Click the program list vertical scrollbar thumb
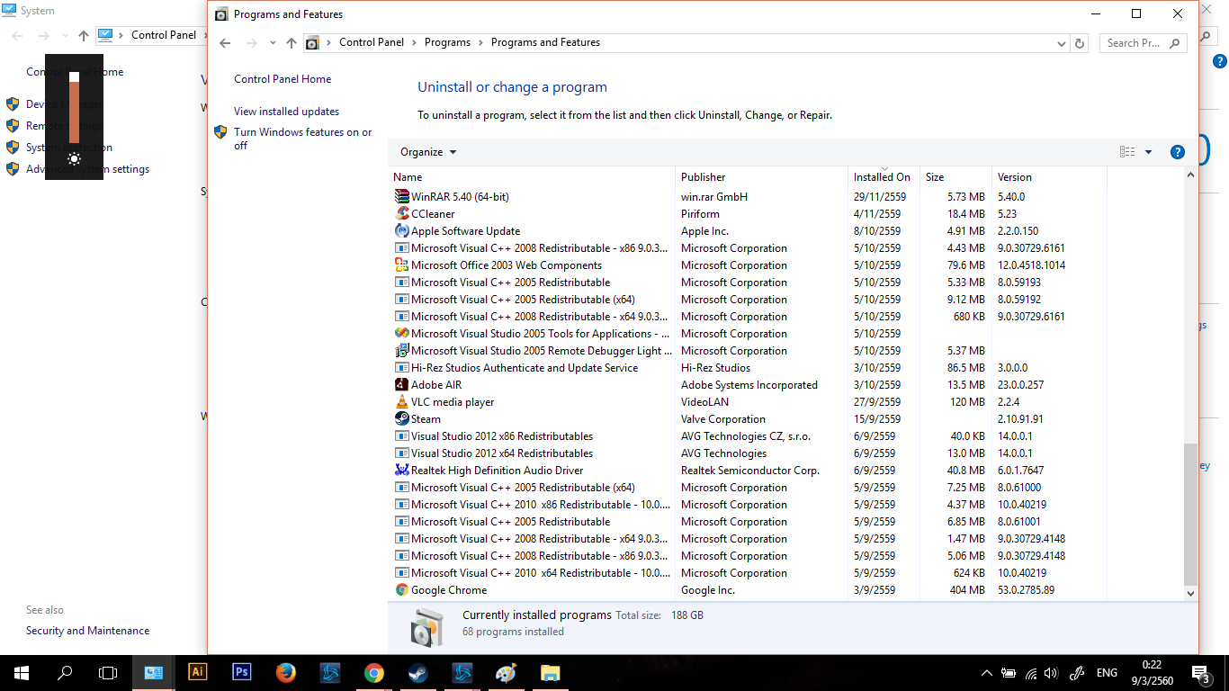Viewport: 1229px width, 691px height. click(1190, 514)
